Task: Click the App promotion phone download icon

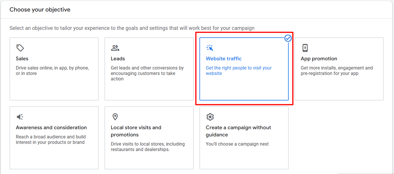Action: coord(305,48)
